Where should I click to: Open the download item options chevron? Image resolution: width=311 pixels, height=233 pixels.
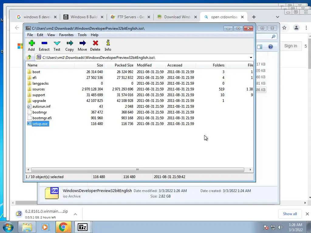pos(75,214)
